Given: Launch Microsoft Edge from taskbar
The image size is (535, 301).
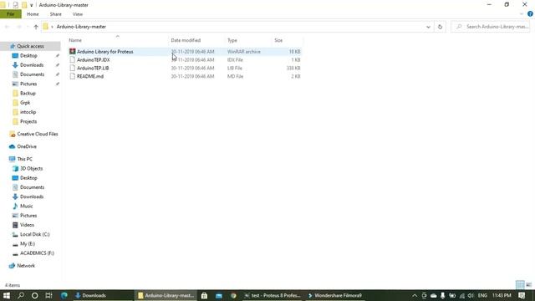Looking at the screenshot, I should (x=64, y=295).
